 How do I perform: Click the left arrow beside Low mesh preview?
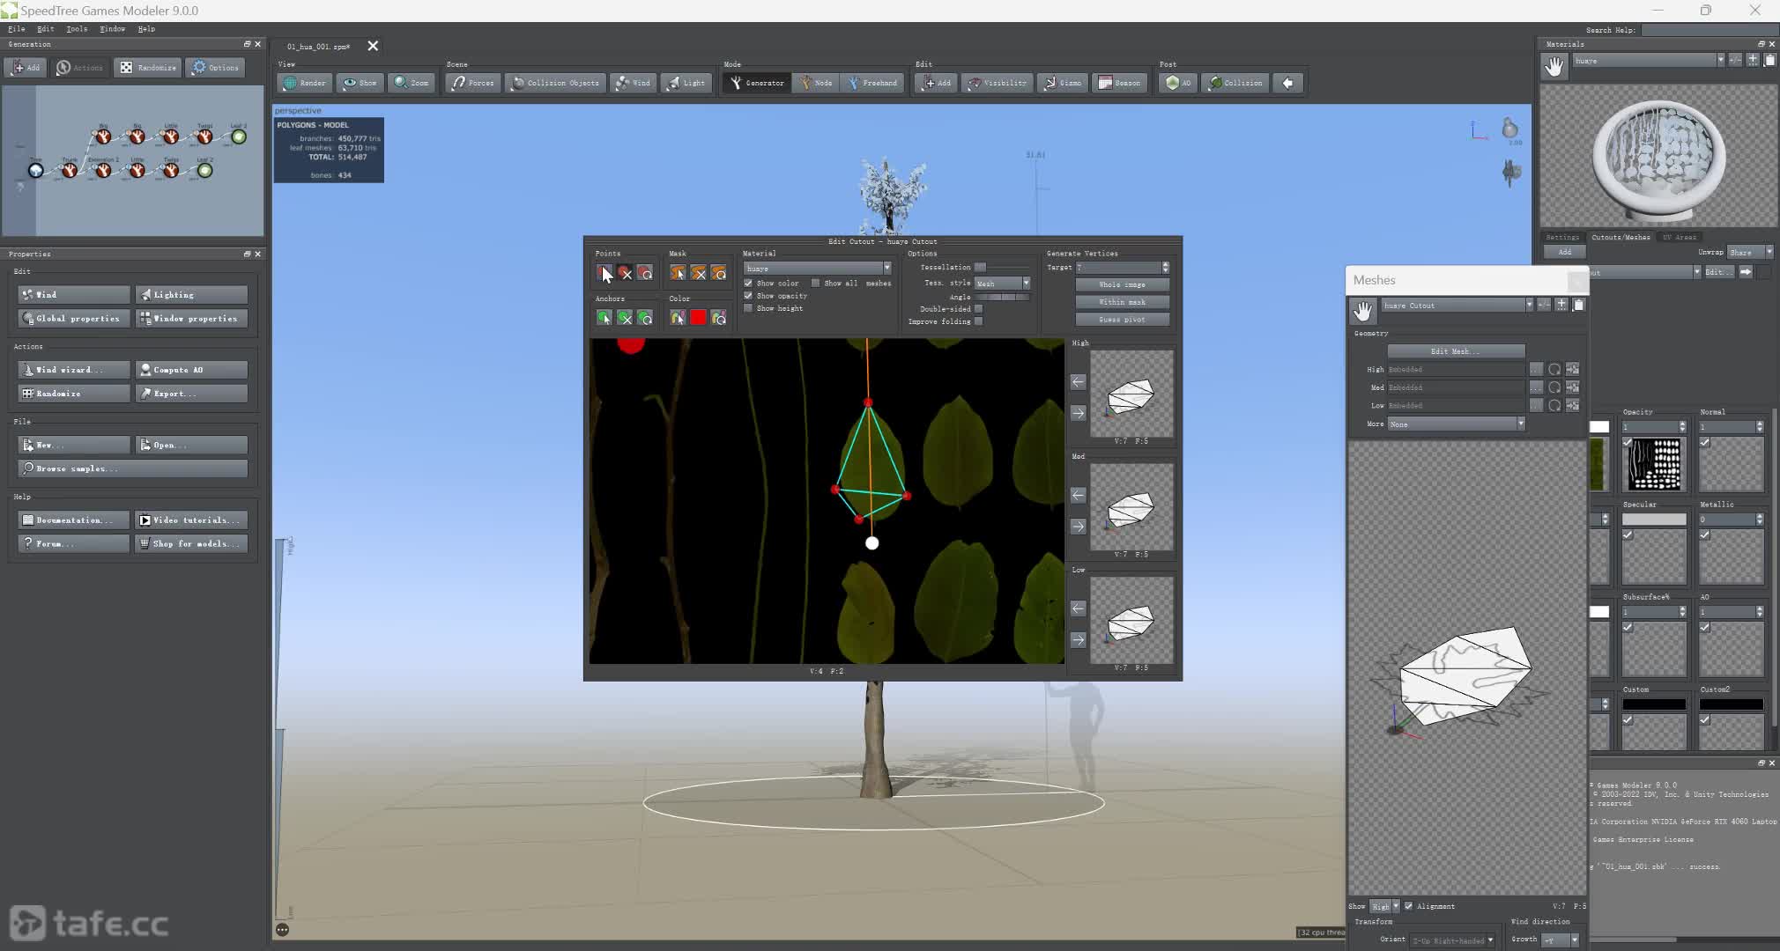(x=1078, y=608)
